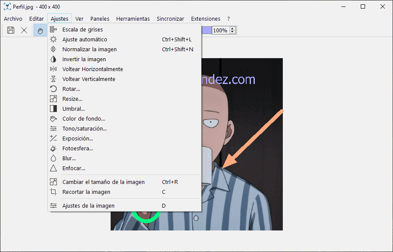Open Color de fondo... option
The height and width of the screenshot is (252, 393).
124,118
